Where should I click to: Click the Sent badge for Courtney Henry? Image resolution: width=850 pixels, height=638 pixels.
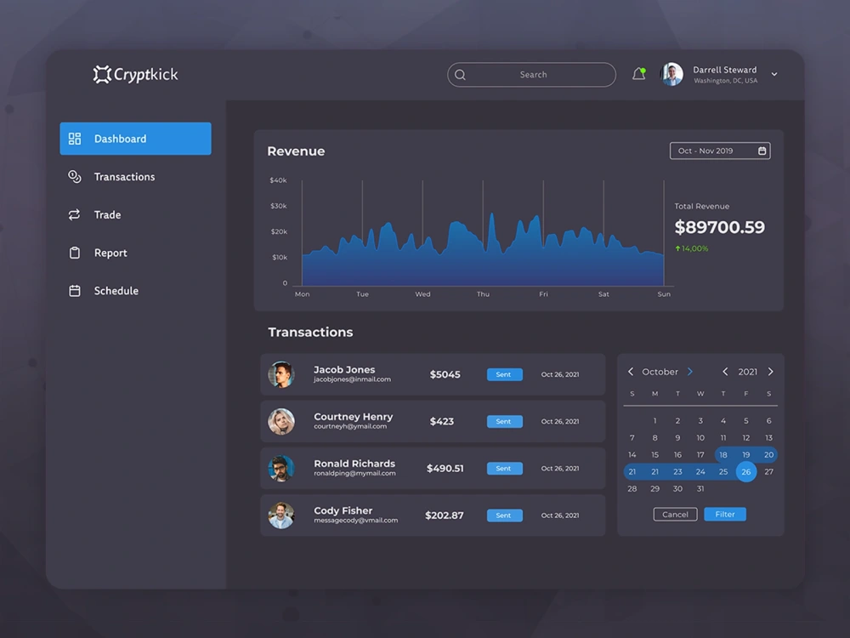point(505,422)
